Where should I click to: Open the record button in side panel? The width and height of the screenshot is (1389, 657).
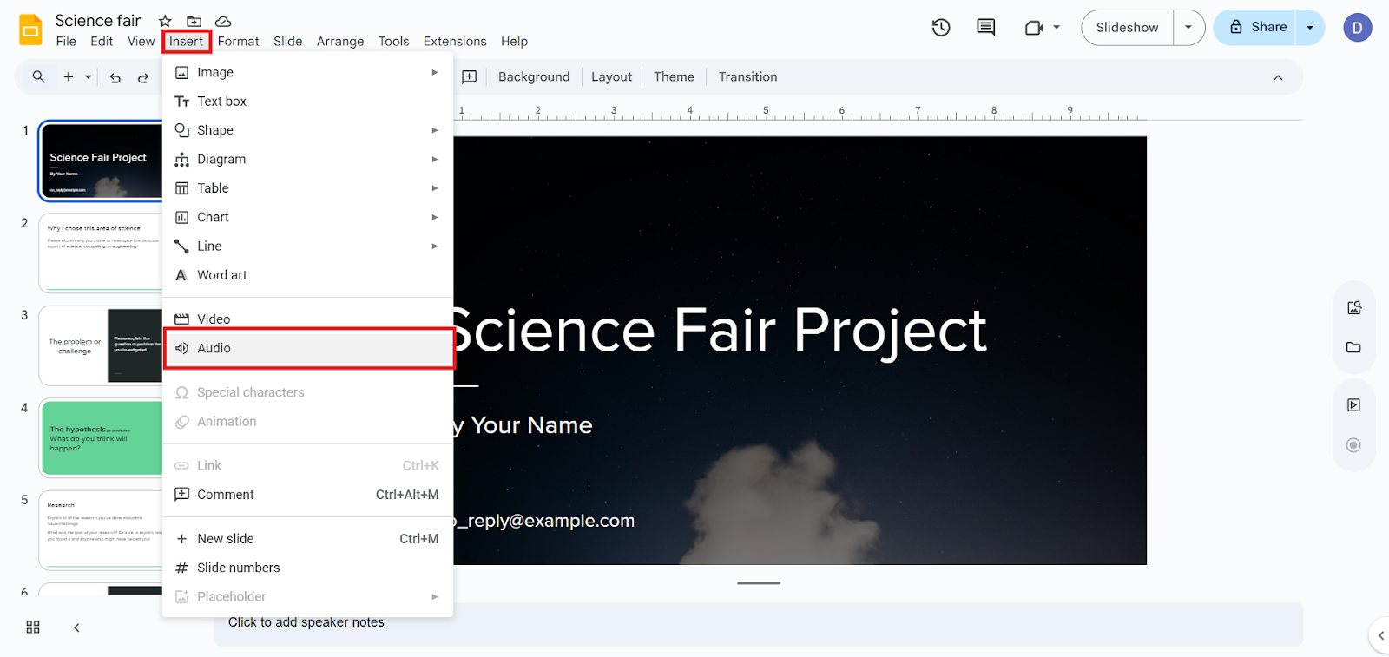pos(1353,445)
